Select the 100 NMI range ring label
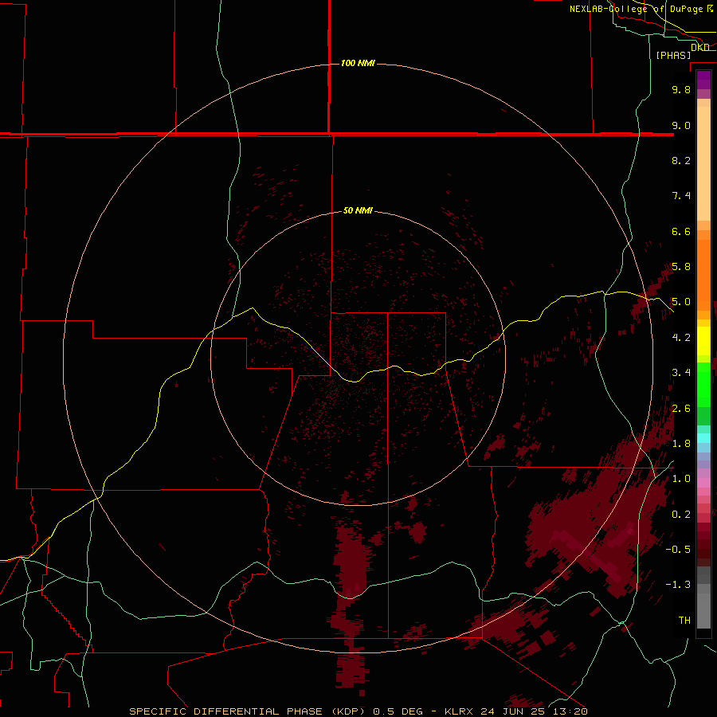 pos(358,63)
